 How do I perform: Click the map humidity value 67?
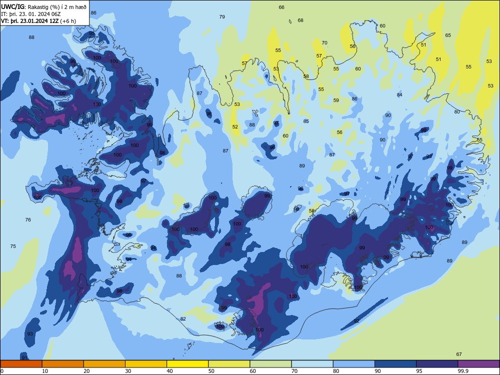click(x=459, y=354)
